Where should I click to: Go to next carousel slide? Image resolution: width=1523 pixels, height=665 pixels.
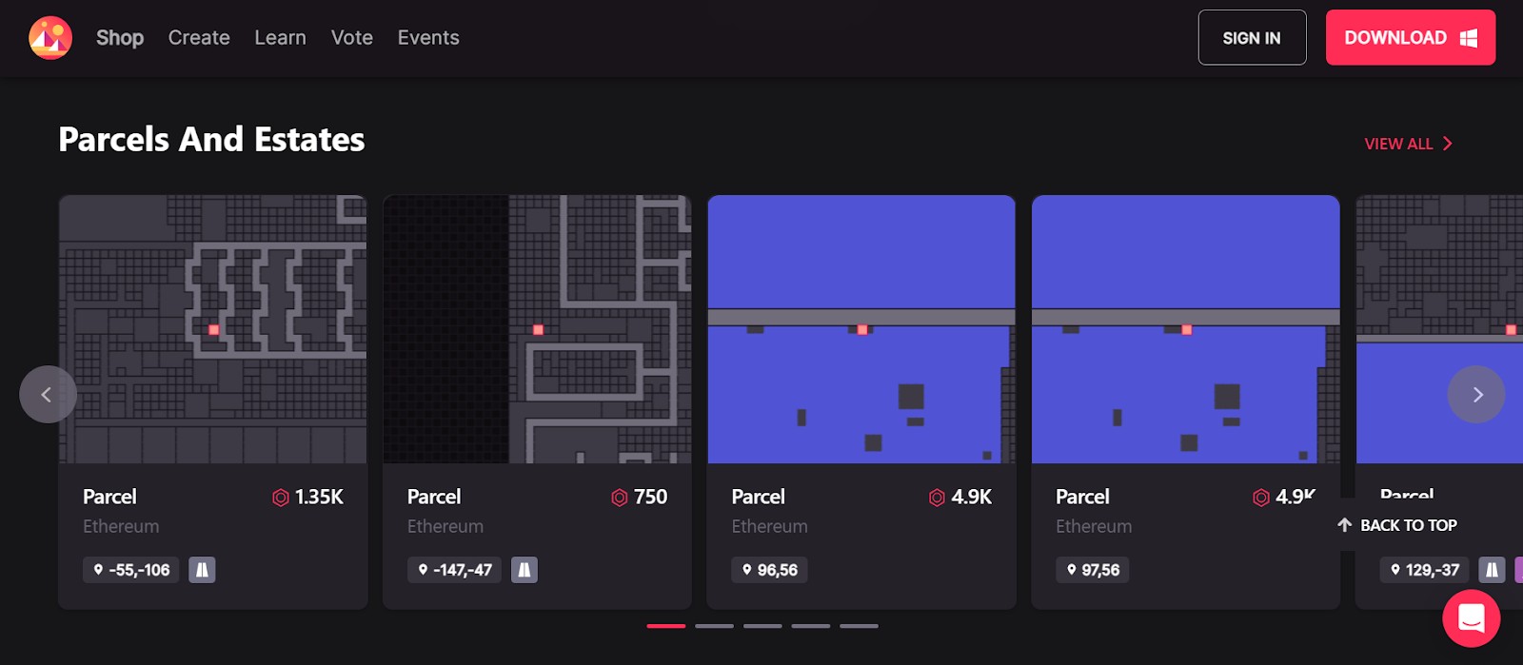click(x=1476, y=394)
